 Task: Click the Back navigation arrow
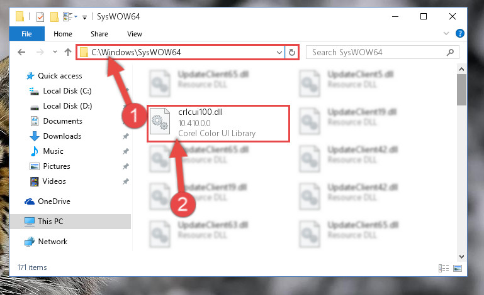(x=21, y=52)
